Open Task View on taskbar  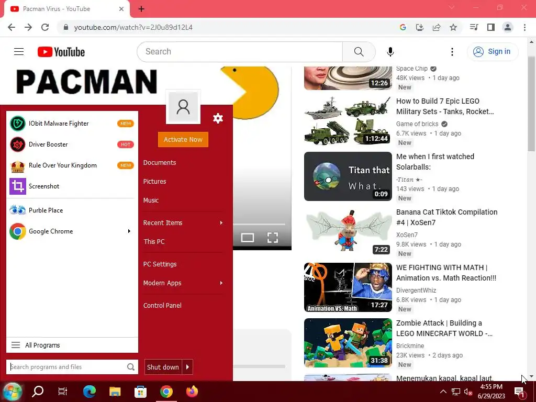(x=63, y=392)
